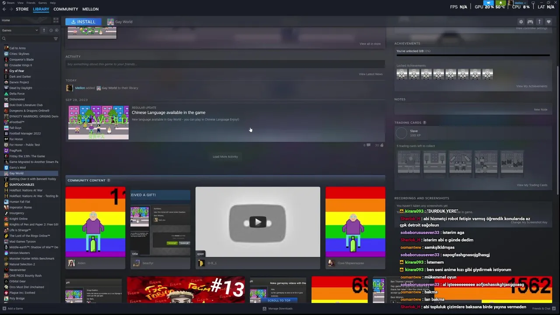Screen dimensions: 560x315
Task: Click the achievements progress bar
Action: coord(473,56)
